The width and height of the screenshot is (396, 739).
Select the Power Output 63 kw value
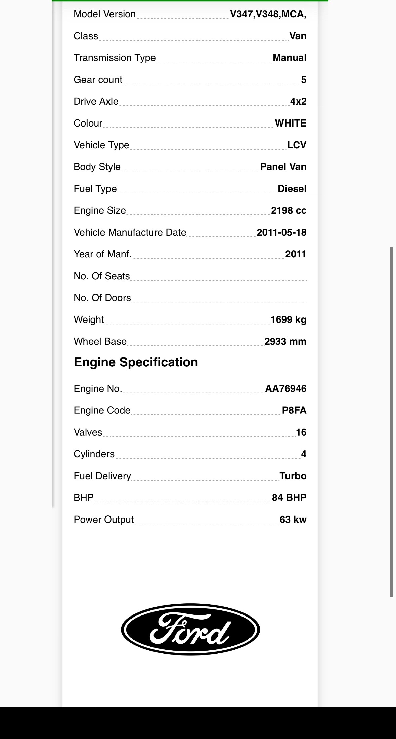pos(293,520)
